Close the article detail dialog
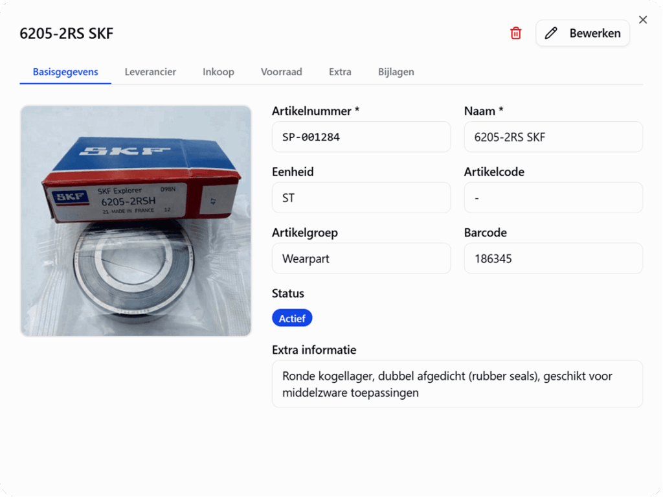663x497 pixels. coord(643,19)
